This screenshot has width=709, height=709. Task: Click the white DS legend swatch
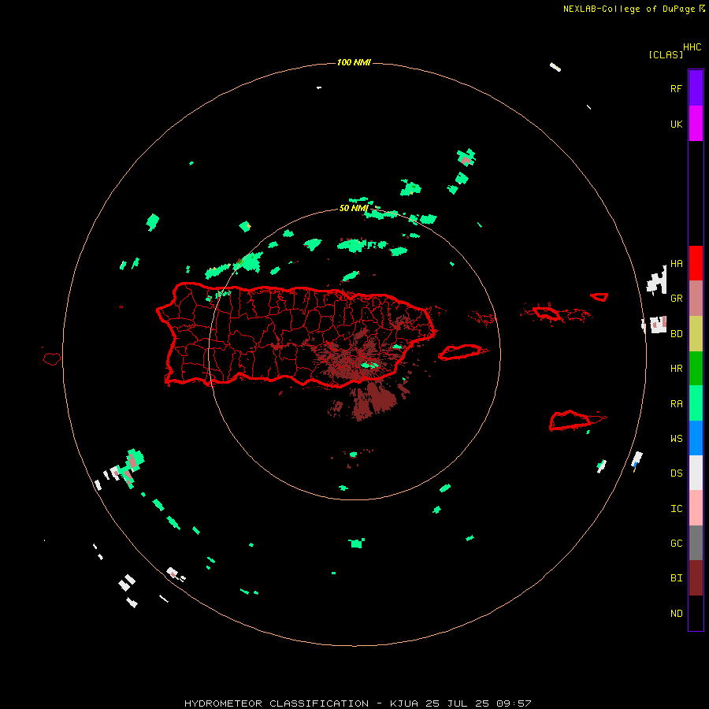[x=696, y=473]
